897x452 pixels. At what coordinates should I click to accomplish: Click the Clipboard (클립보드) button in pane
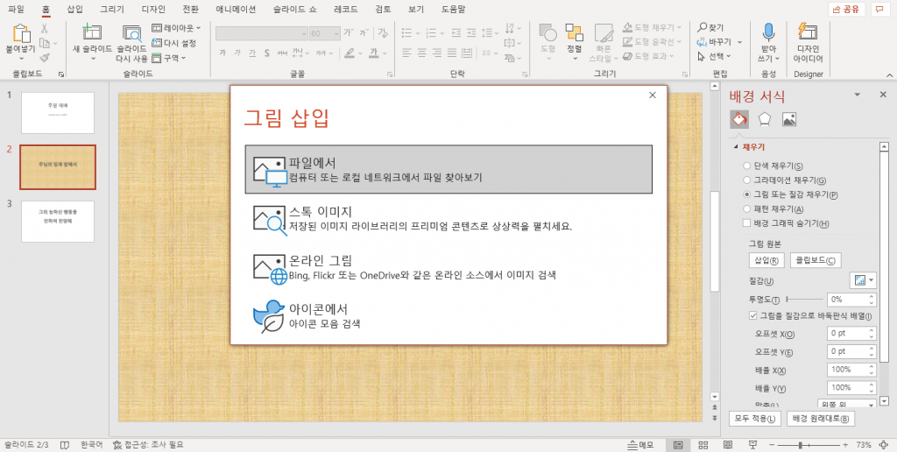tap(816, 260)
